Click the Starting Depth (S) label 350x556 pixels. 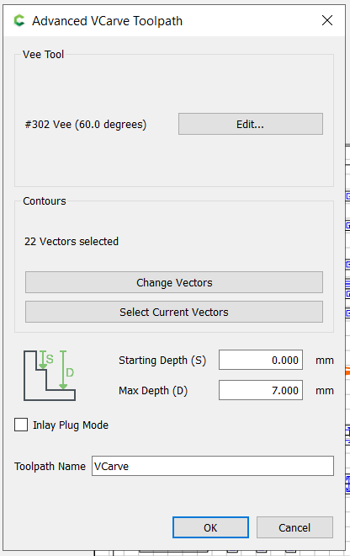point(162,361)
